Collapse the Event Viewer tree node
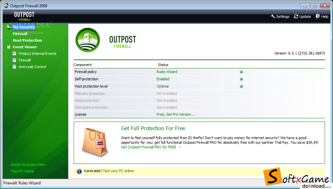The image size is (333, 189). click(x=9, y=47)
